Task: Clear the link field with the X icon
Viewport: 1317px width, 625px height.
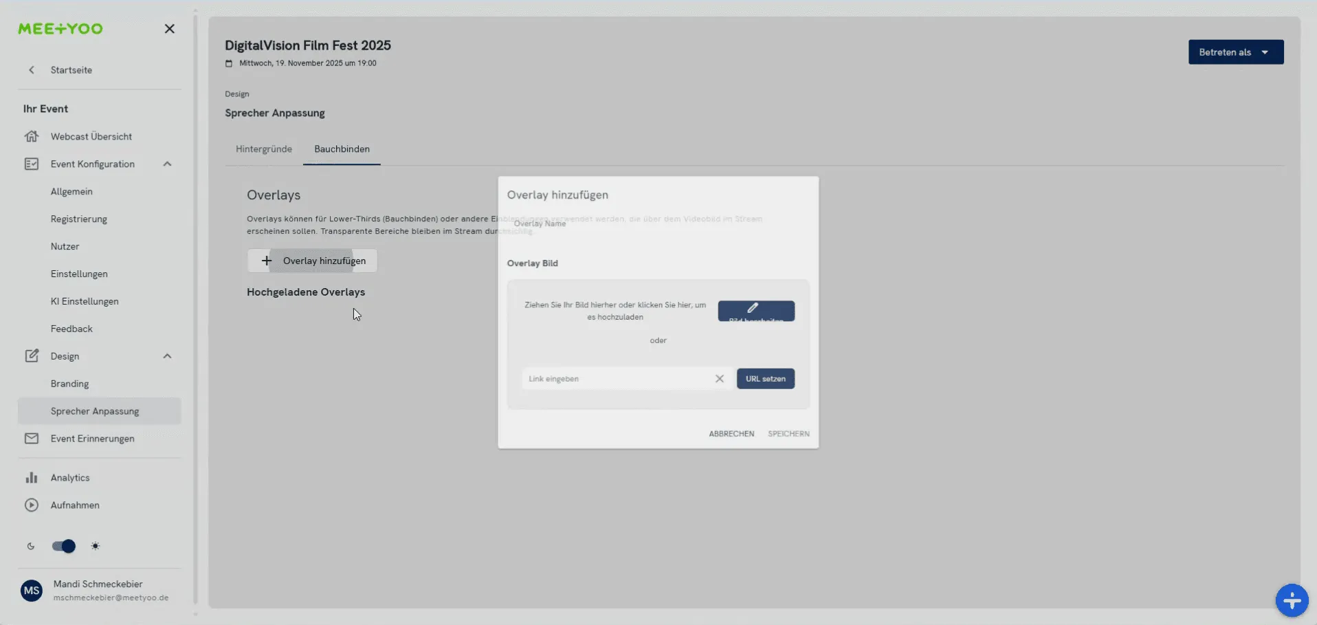Action: pos(720,379)
